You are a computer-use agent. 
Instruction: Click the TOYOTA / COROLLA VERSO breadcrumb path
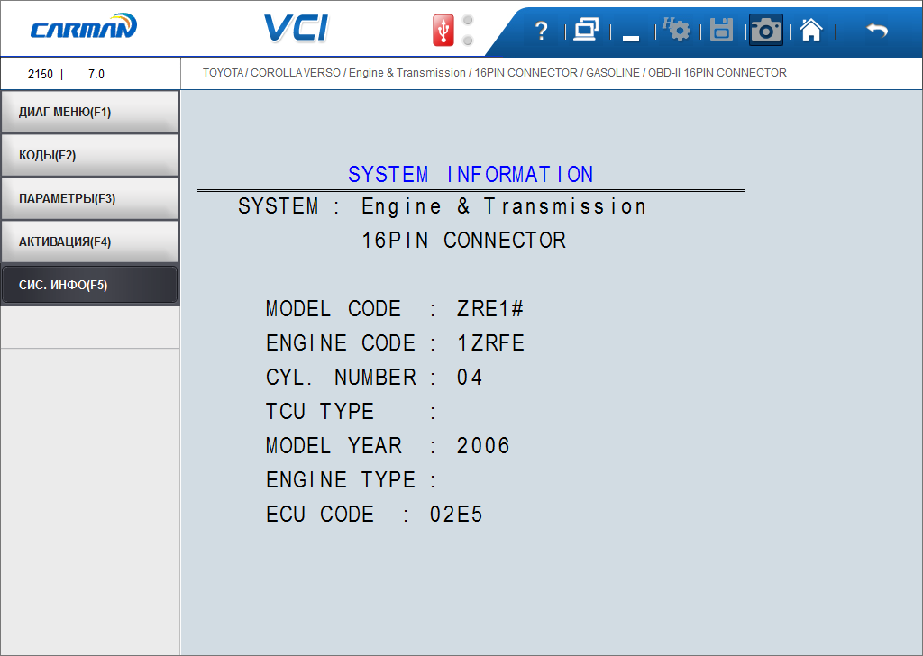click(x=495, y=73)
